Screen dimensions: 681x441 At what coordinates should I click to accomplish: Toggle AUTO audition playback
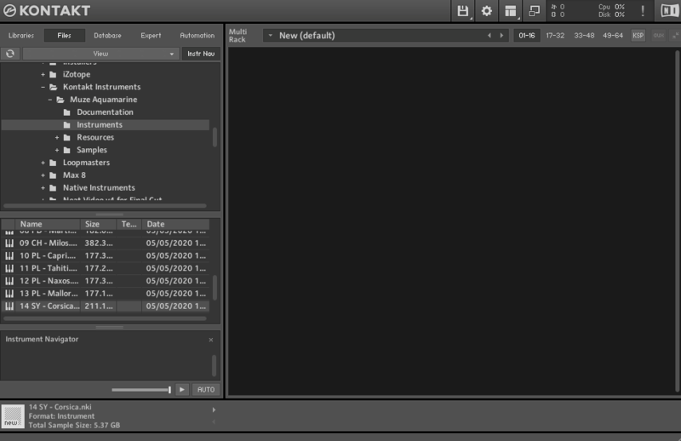tap(206, 390)
